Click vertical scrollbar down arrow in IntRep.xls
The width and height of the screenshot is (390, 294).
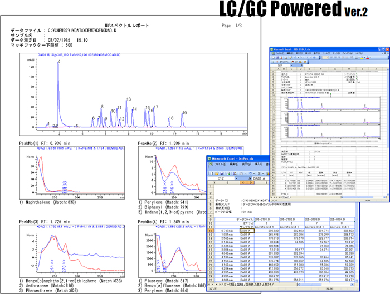coord(357,281)
